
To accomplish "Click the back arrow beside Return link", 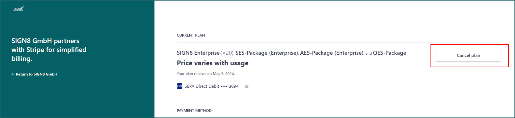I will pyautogui.click(x=13, y=74).
